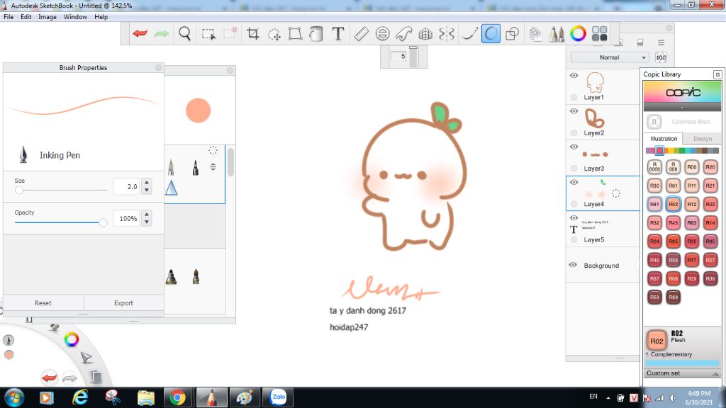The width and height of the screenshot is (726, 408).
Task: Open the Image menu
Action: point(48,17)
